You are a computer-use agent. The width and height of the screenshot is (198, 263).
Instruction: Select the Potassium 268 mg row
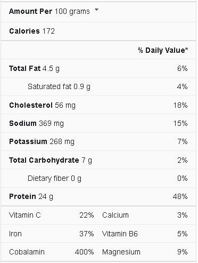tap(98, 142)
